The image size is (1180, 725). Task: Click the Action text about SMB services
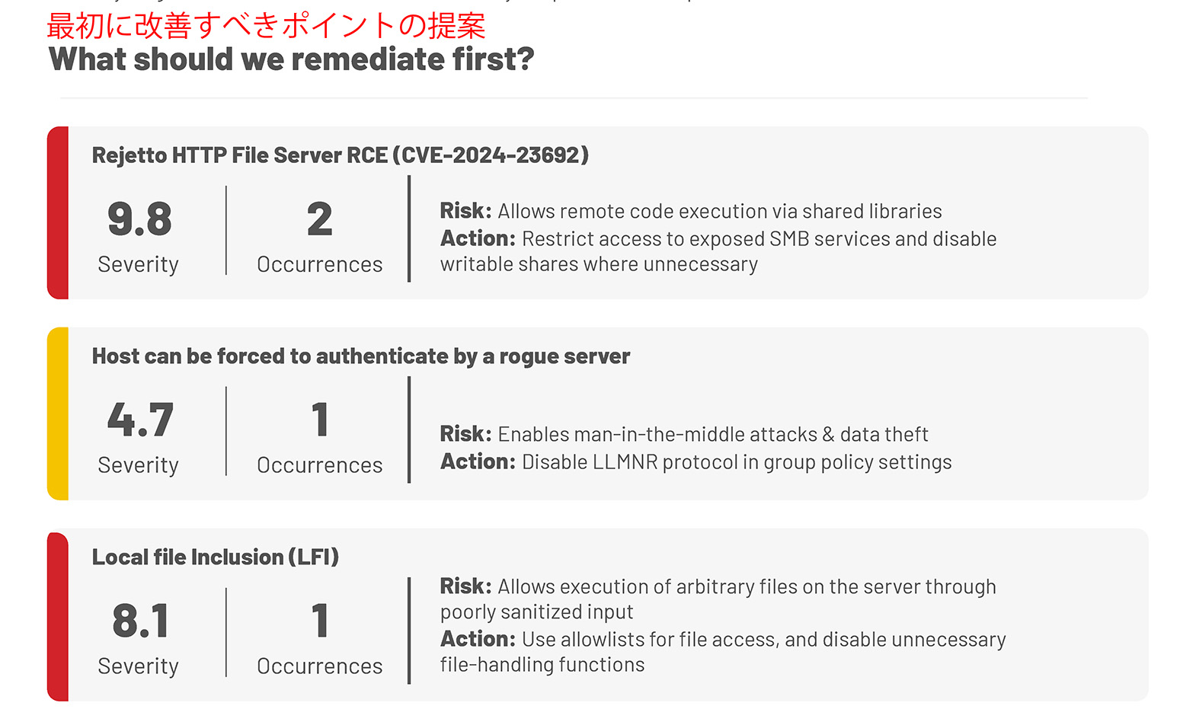718,251
